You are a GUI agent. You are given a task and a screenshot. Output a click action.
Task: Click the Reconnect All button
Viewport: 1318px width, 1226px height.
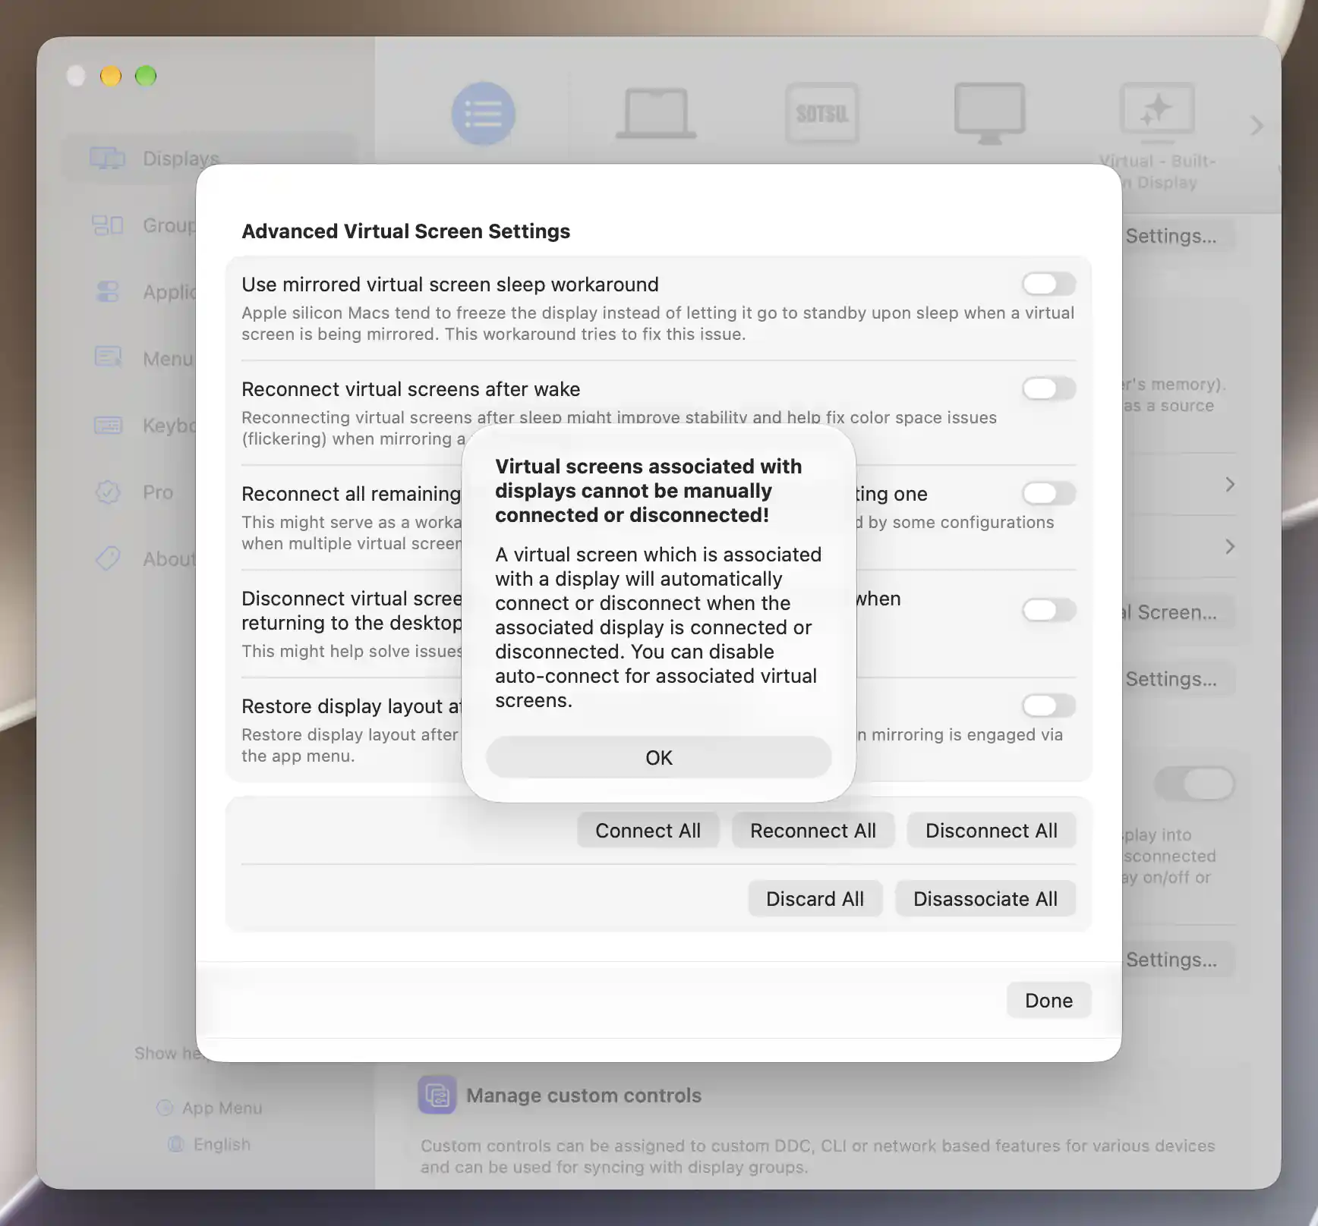(813, 831)
